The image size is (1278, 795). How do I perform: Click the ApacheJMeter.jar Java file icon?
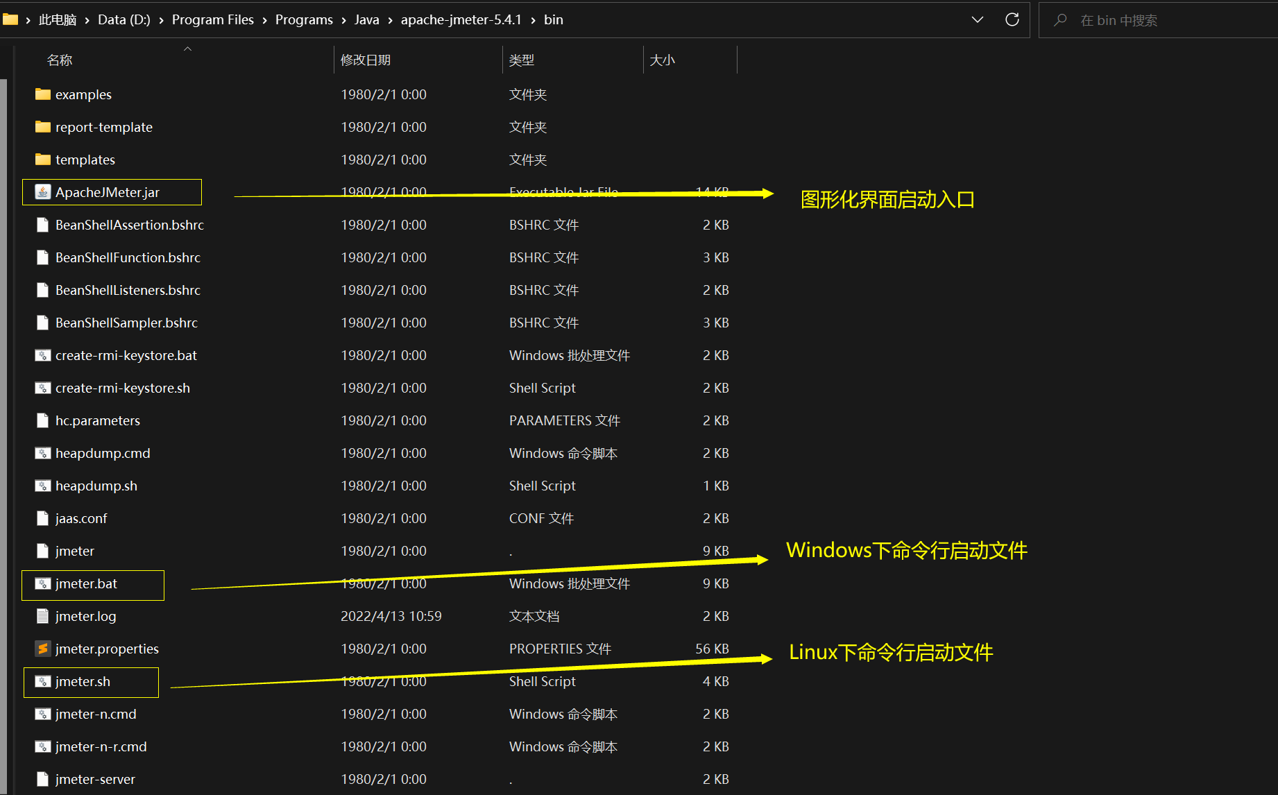[x=43, y=192]
